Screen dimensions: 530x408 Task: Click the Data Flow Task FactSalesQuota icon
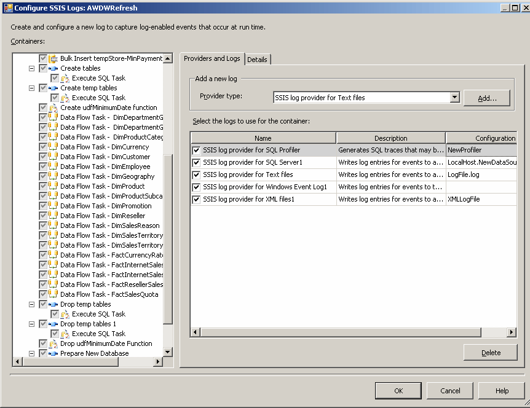(x=53, y=294)
